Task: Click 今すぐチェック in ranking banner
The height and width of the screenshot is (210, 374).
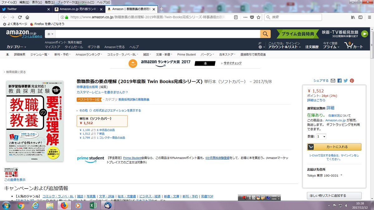Action: (x=233, y=63)
